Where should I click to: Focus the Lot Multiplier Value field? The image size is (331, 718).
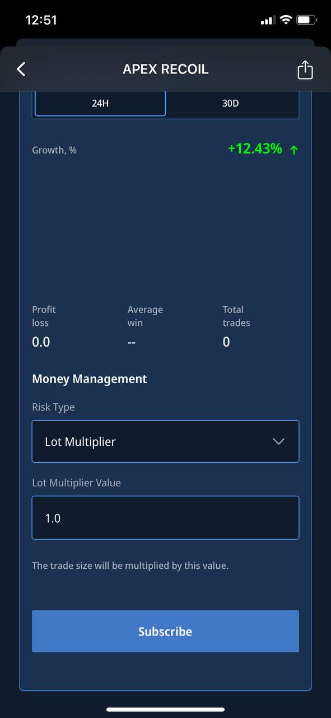coord(165,518)
